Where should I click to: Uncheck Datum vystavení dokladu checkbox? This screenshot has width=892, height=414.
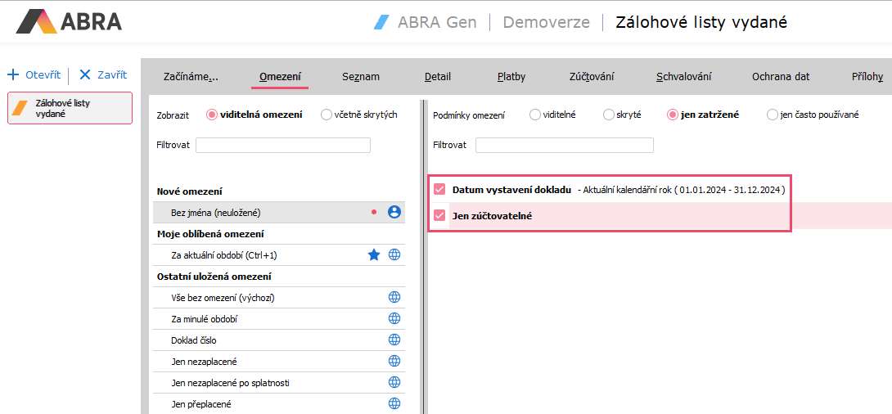[440, 190]
